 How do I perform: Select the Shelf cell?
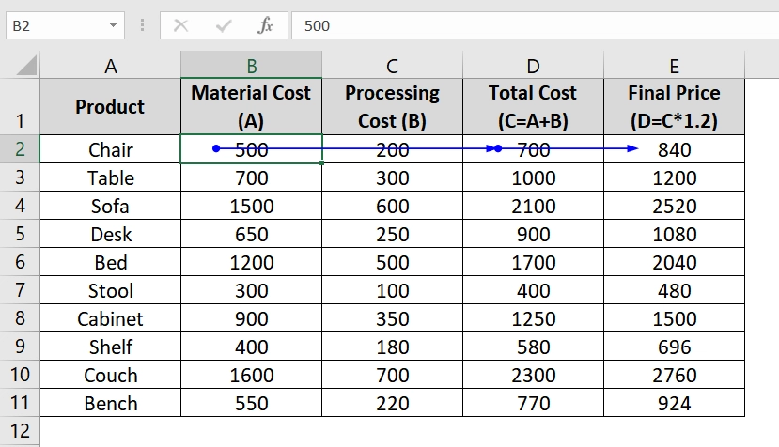110,347
